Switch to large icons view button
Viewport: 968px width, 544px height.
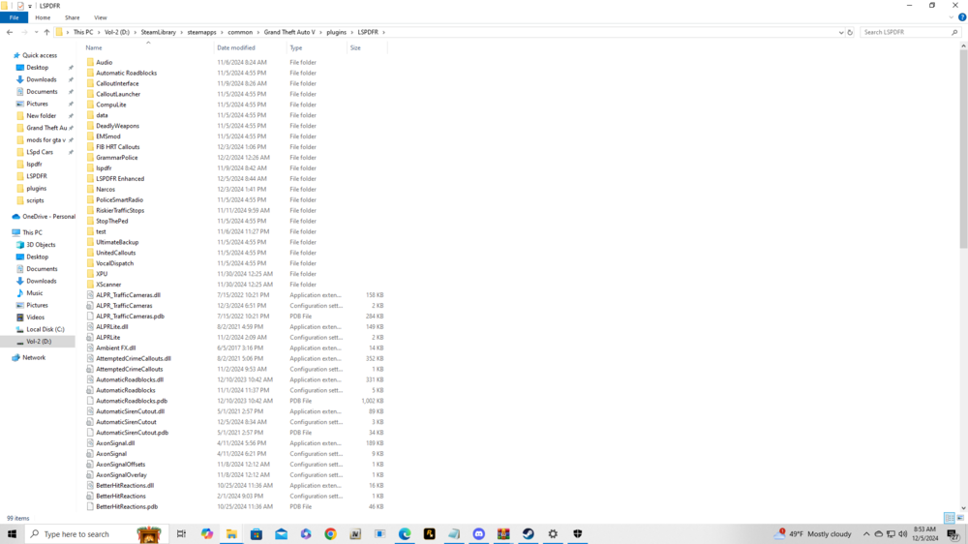pos(960,518)
